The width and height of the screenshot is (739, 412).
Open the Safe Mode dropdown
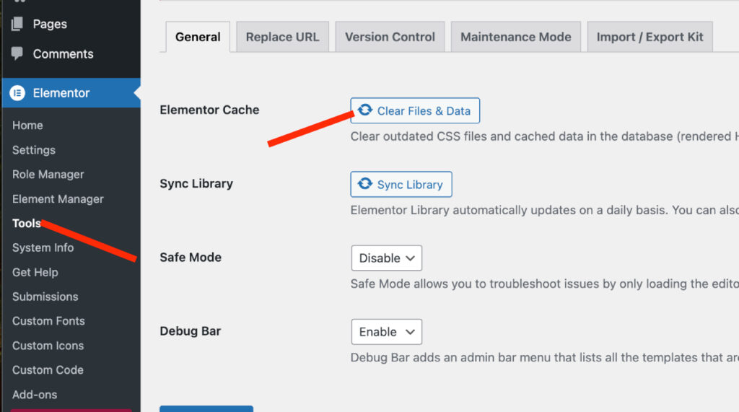click(386, 258)
